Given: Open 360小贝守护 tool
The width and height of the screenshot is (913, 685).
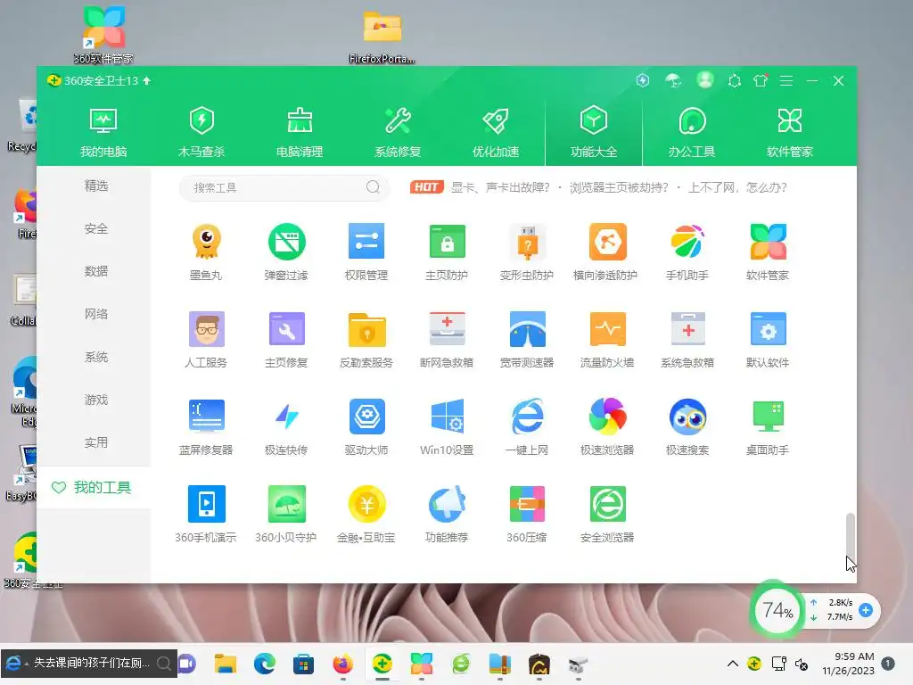Looking at the screenshot, I should [286, 515].
